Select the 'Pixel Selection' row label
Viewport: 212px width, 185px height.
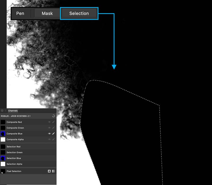tap(14, 171)
